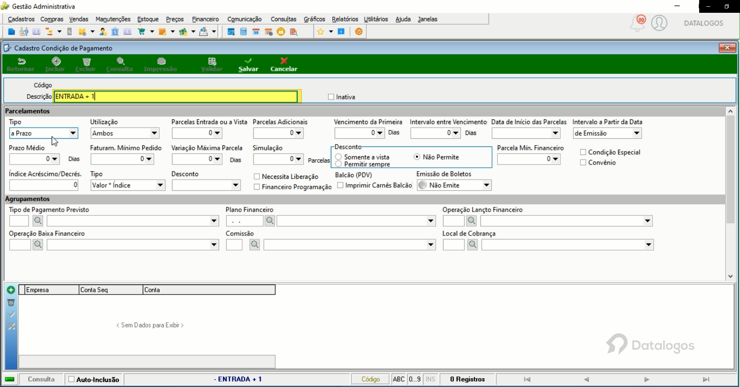Open the user profile avatar icon
Viewport: 740px width, 387px height.
tap(659, 23)
